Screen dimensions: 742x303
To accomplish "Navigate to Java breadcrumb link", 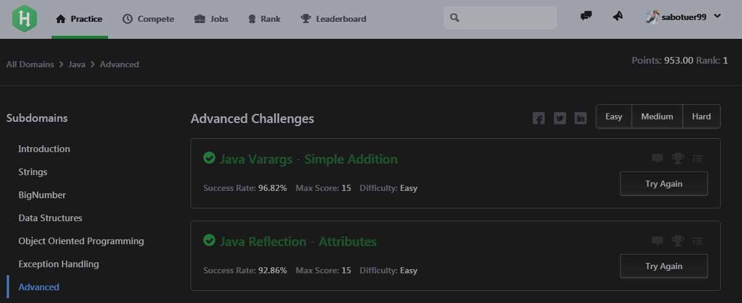I will [77, 64].
